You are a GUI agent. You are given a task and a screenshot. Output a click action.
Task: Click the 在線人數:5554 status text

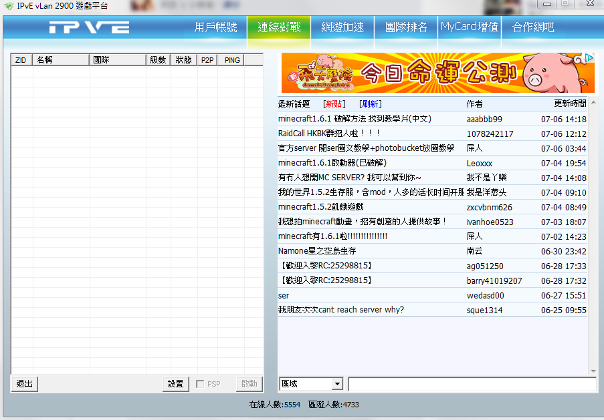274,405
